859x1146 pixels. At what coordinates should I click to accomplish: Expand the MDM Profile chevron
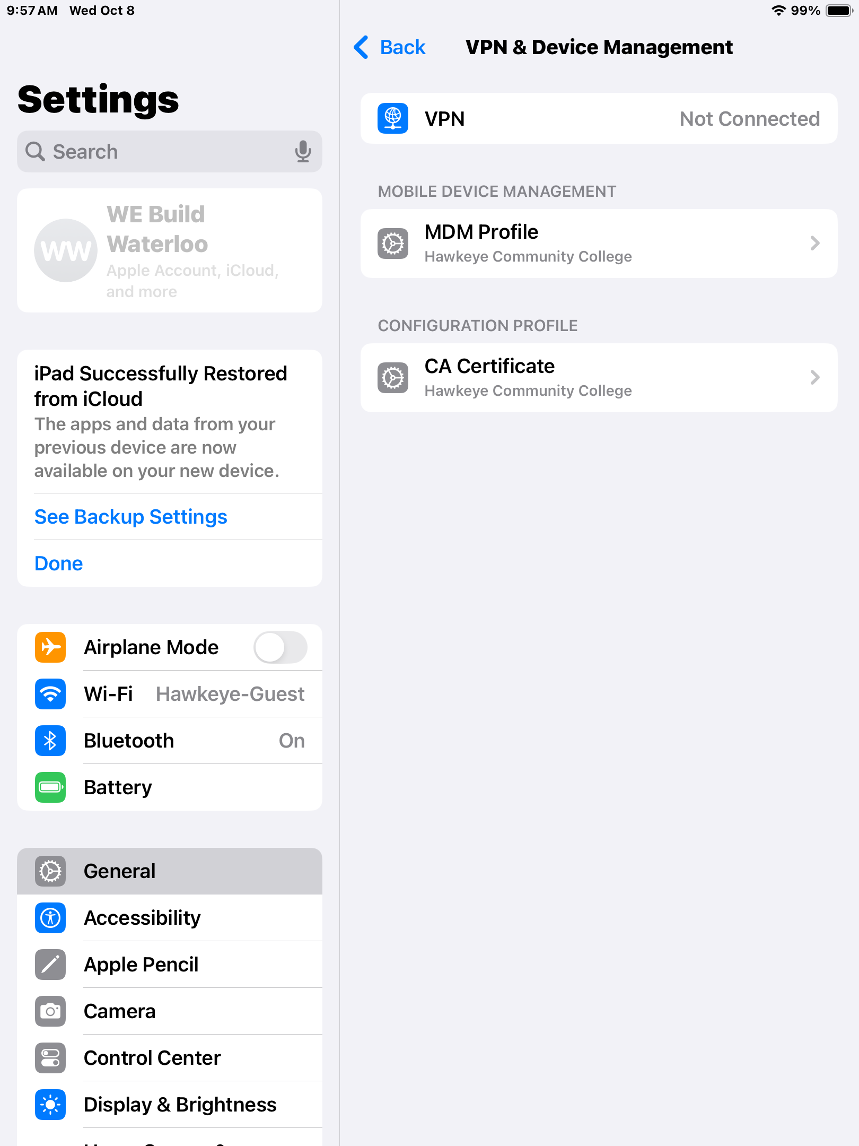815,244
